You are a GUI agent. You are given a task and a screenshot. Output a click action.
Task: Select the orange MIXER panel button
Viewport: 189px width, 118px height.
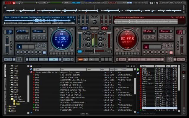pos(80,59)
